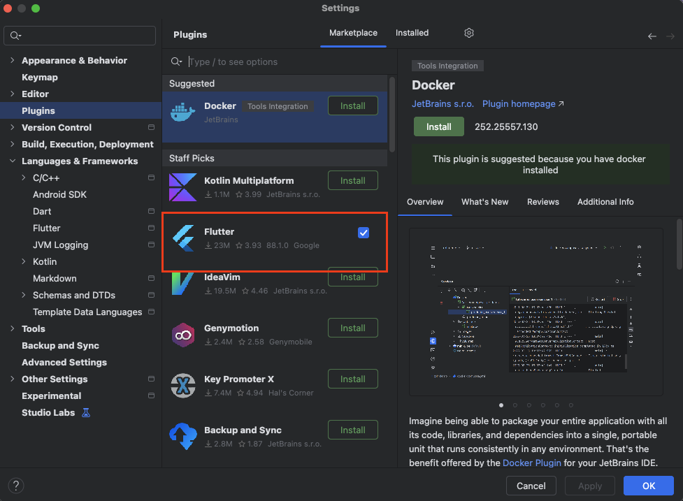Install the Kotlin Multiplatform plugin
The image size is (683, 501).
(353, 181)
